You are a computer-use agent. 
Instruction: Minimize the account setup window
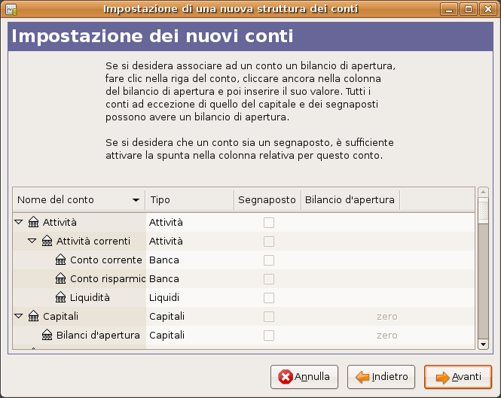449,9
